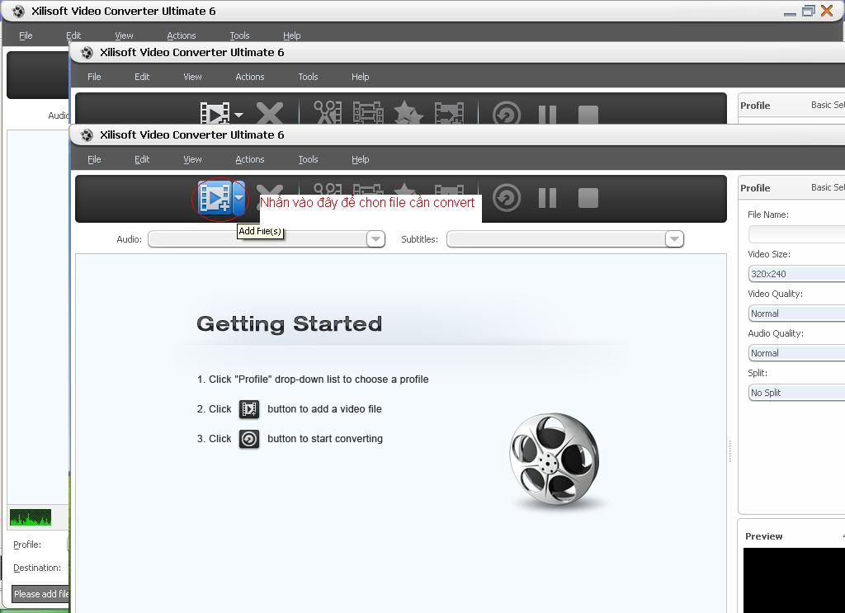845x613 pixels.
Task: Click the Profile label in back window
Action: 27,545
